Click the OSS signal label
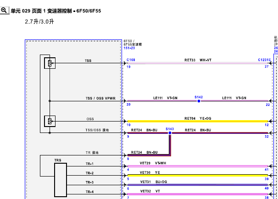Image resolution: width=278 pixels, height=199 pixels. 90,119
